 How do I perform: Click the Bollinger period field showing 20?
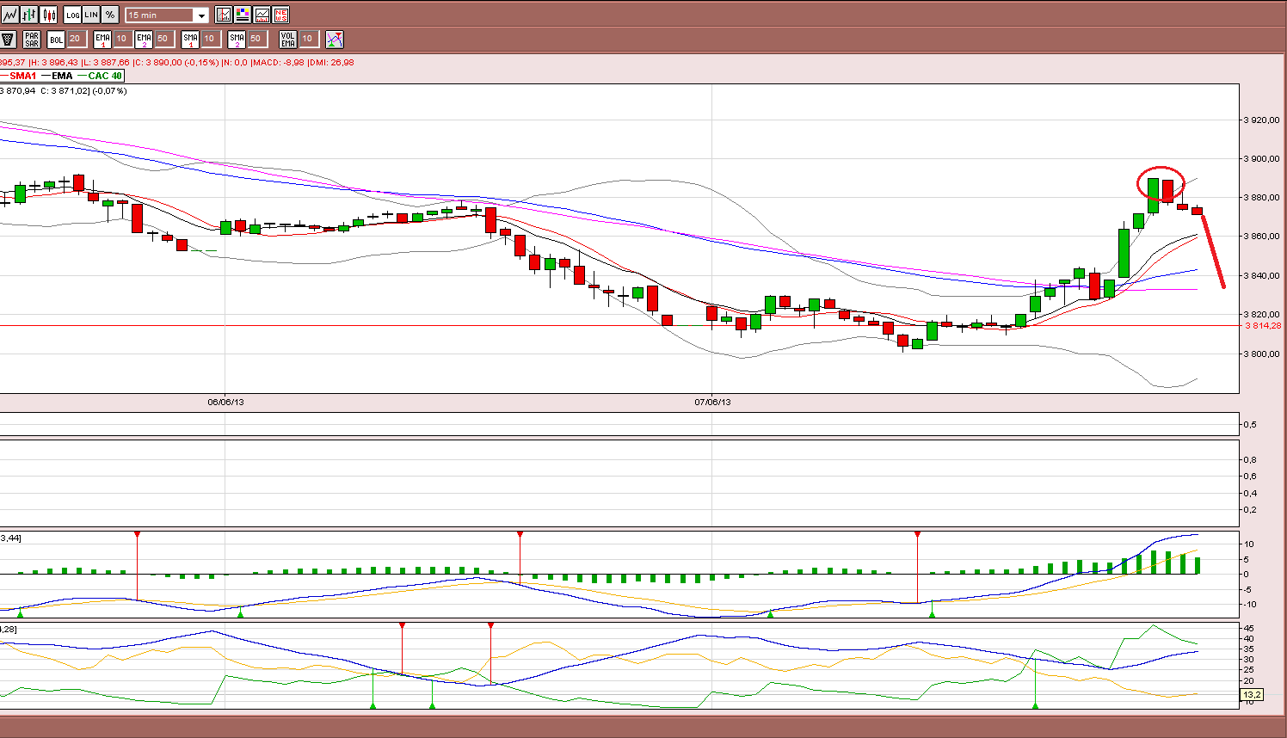click(x=77, y=39)
